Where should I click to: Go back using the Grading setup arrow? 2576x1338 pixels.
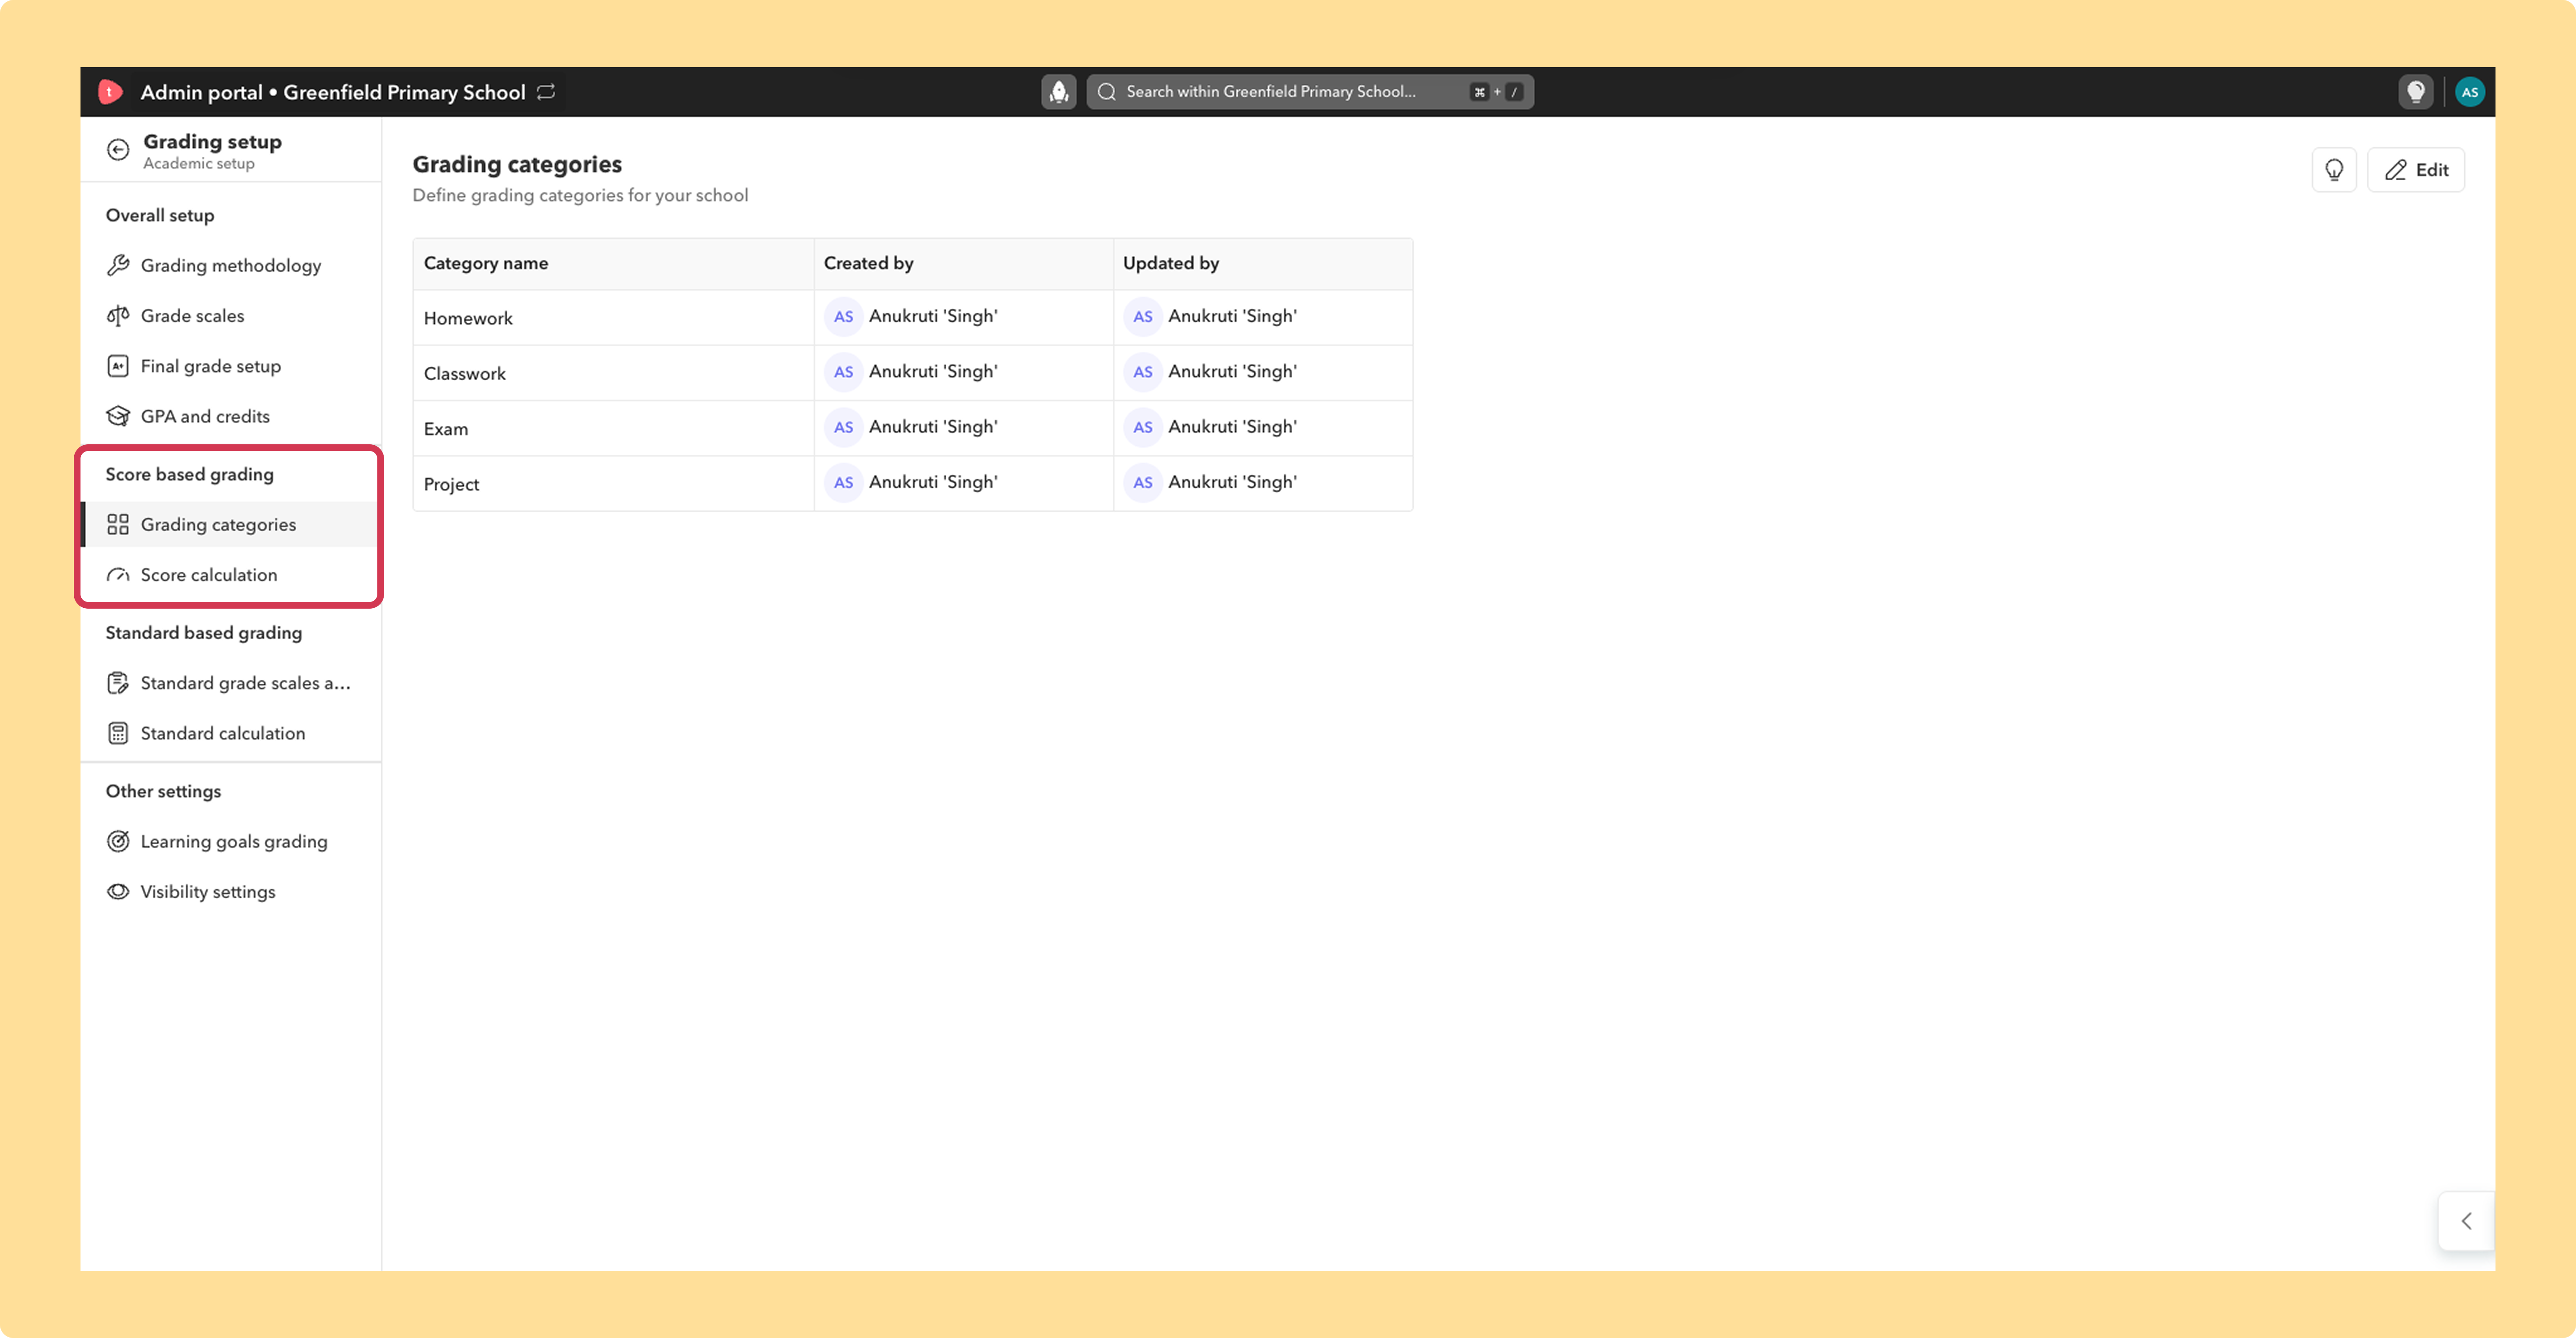click(118, 150)
